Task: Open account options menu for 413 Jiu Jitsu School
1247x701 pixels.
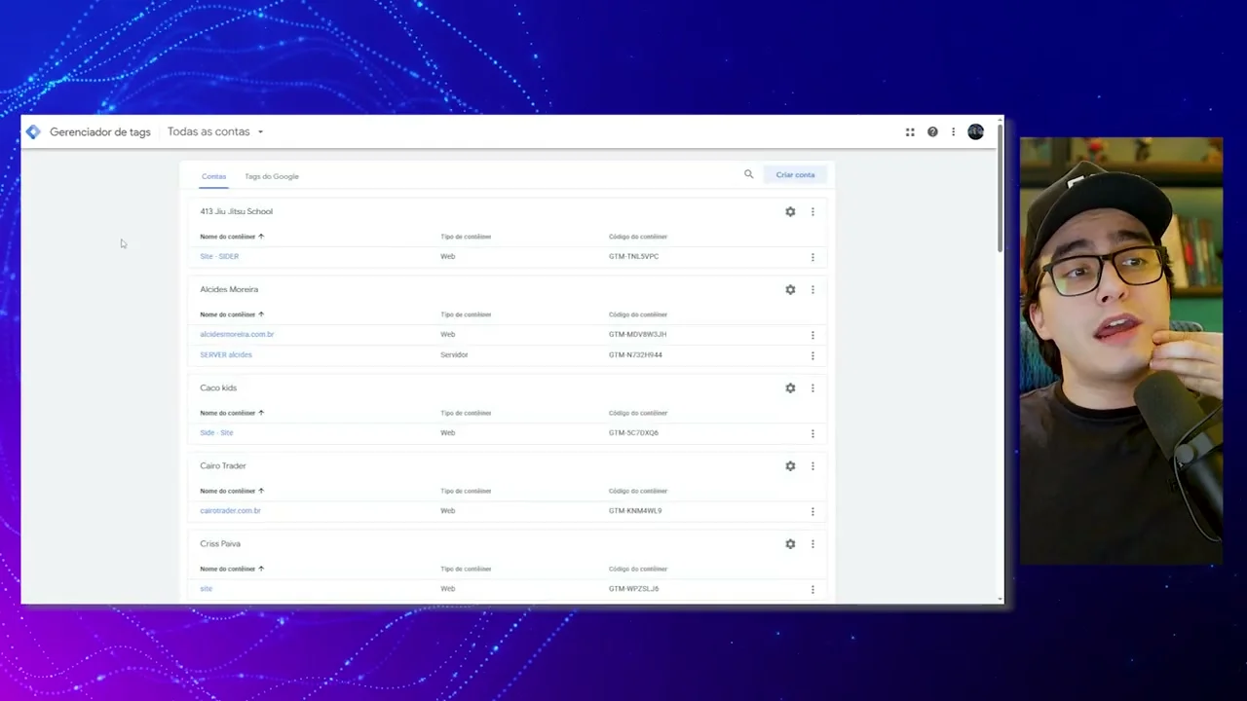Action: tap(812, 211)
